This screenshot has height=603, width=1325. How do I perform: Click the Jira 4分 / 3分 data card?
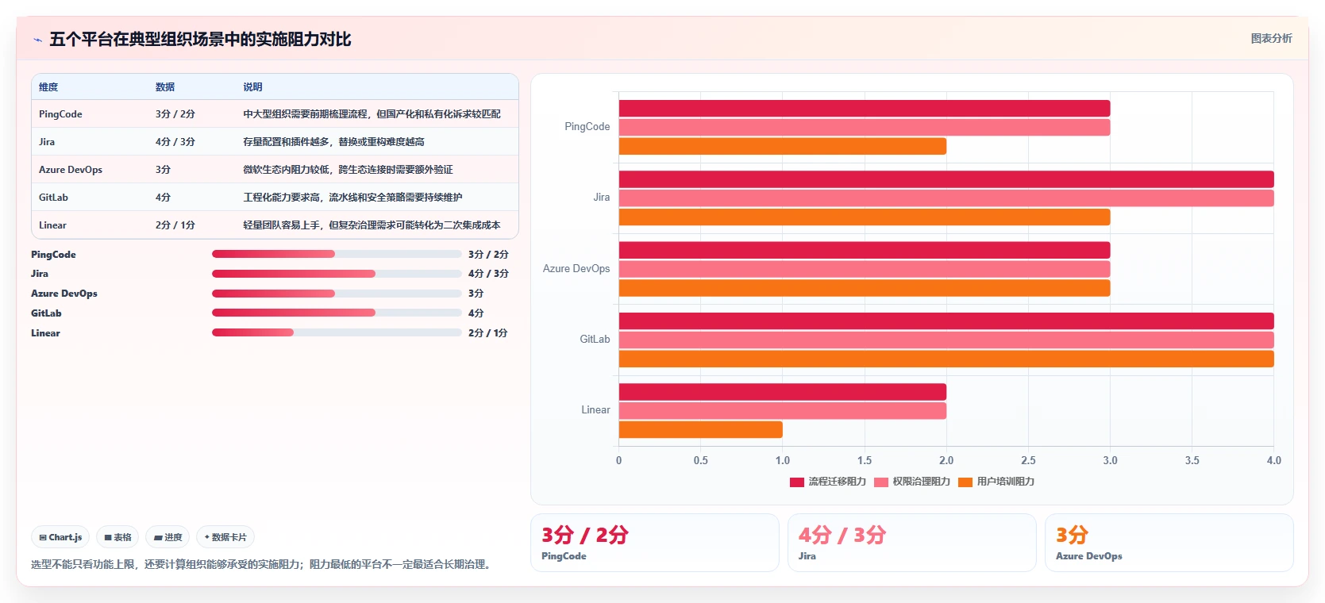[912, 543]
